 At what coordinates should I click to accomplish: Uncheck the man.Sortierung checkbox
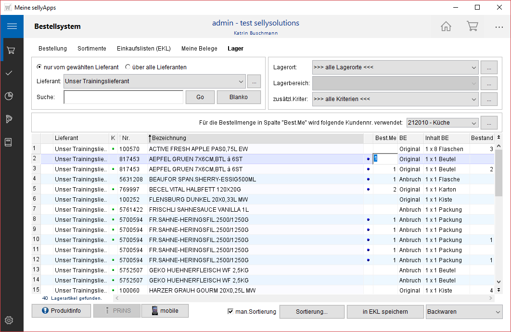(x=230, y=311)
